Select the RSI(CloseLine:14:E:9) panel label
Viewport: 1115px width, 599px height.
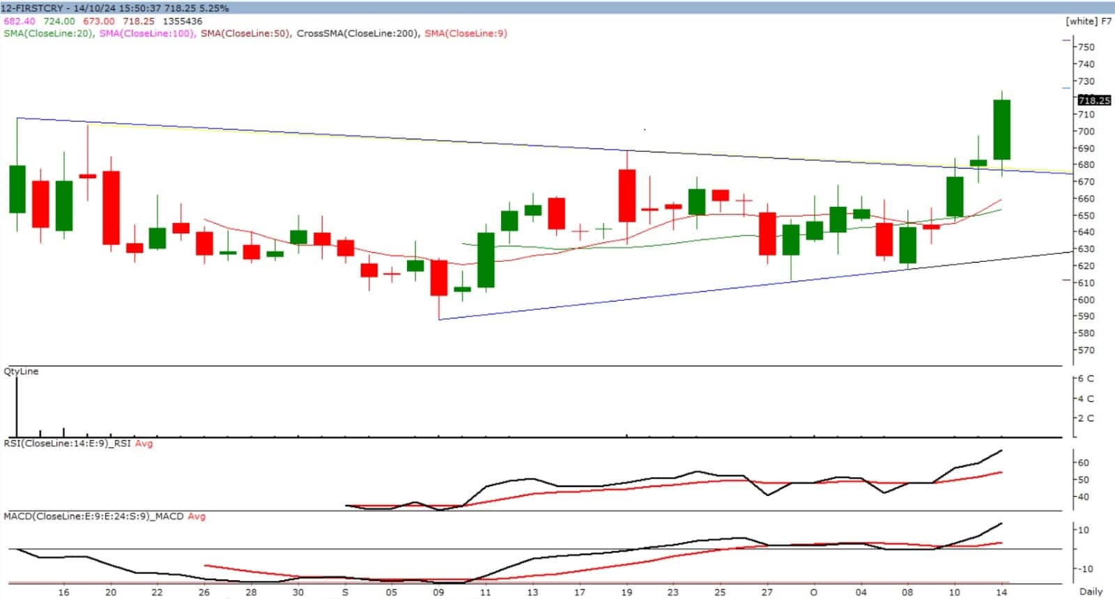[68, 443]
